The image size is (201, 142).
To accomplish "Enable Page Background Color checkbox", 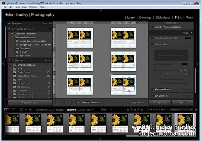I will pos(152,38).
